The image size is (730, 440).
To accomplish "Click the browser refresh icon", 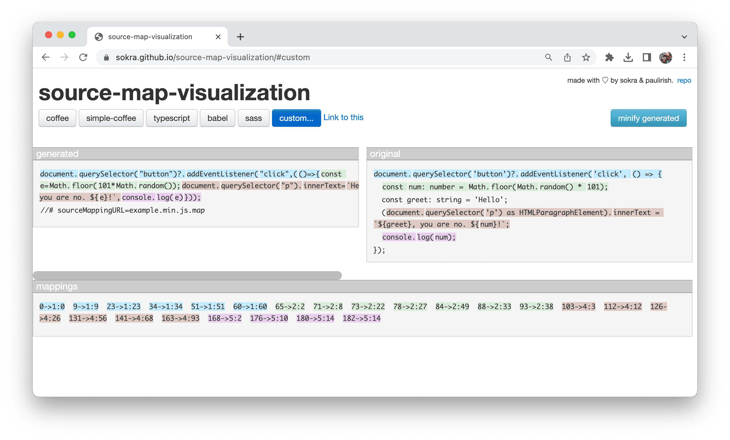I will coord(83,57).
